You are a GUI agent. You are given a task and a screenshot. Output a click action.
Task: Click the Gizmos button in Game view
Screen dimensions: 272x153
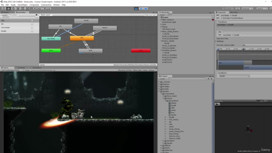coord(152,70)
